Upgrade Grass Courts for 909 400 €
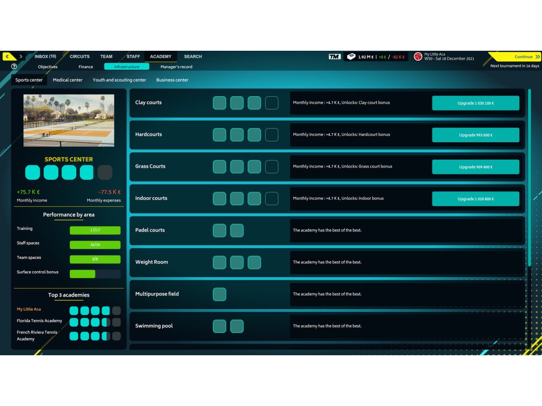 coord(475,167)
